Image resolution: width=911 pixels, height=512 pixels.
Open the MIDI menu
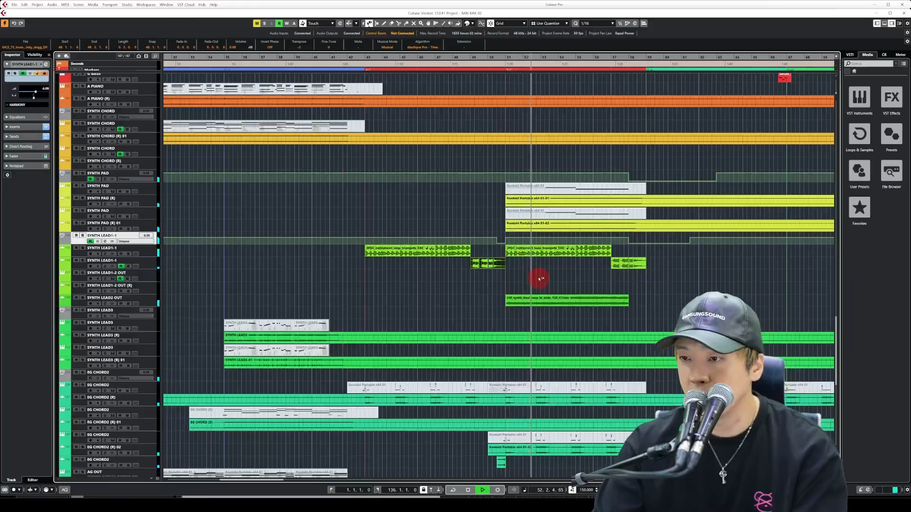pyautogui.click(x=65, y=5)
